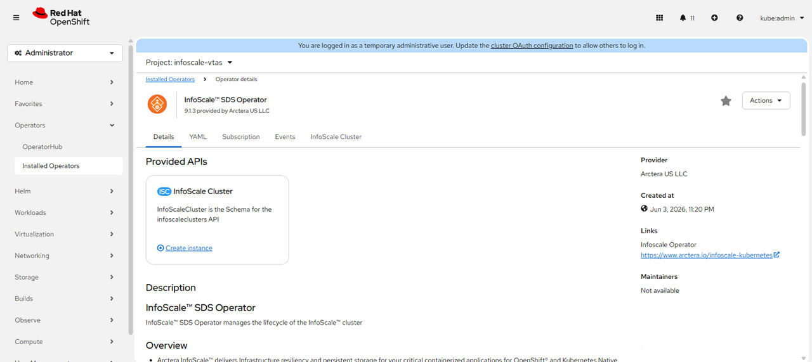Click the Create instance link
Viewport: 812px width, 362px height.
coord(189,248)
